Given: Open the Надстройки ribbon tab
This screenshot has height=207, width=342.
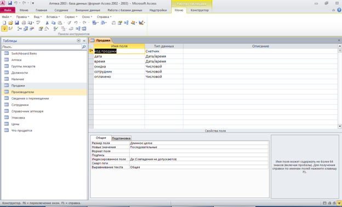Looking at the screenshot, I should 158,10.
